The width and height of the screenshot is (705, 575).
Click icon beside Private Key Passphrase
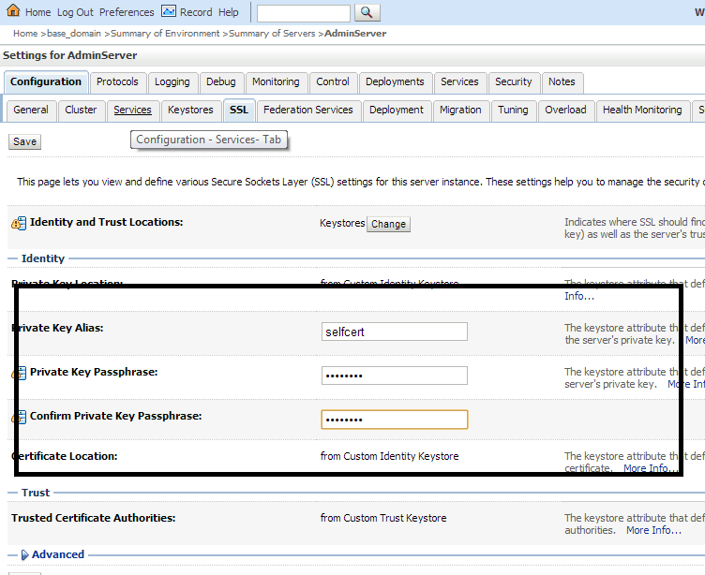coord(19,373)
